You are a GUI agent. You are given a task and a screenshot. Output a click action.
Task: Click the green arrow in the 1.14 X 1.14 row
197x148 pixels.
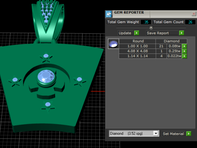184,56
